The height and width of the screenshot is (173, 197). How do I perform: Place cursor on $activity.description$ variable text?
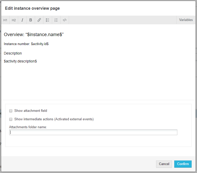click(20, 61)
